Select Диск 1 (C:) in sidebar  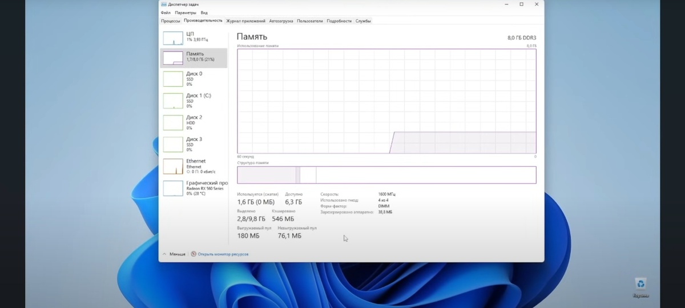pyautogui.click(x=194, y=101)
